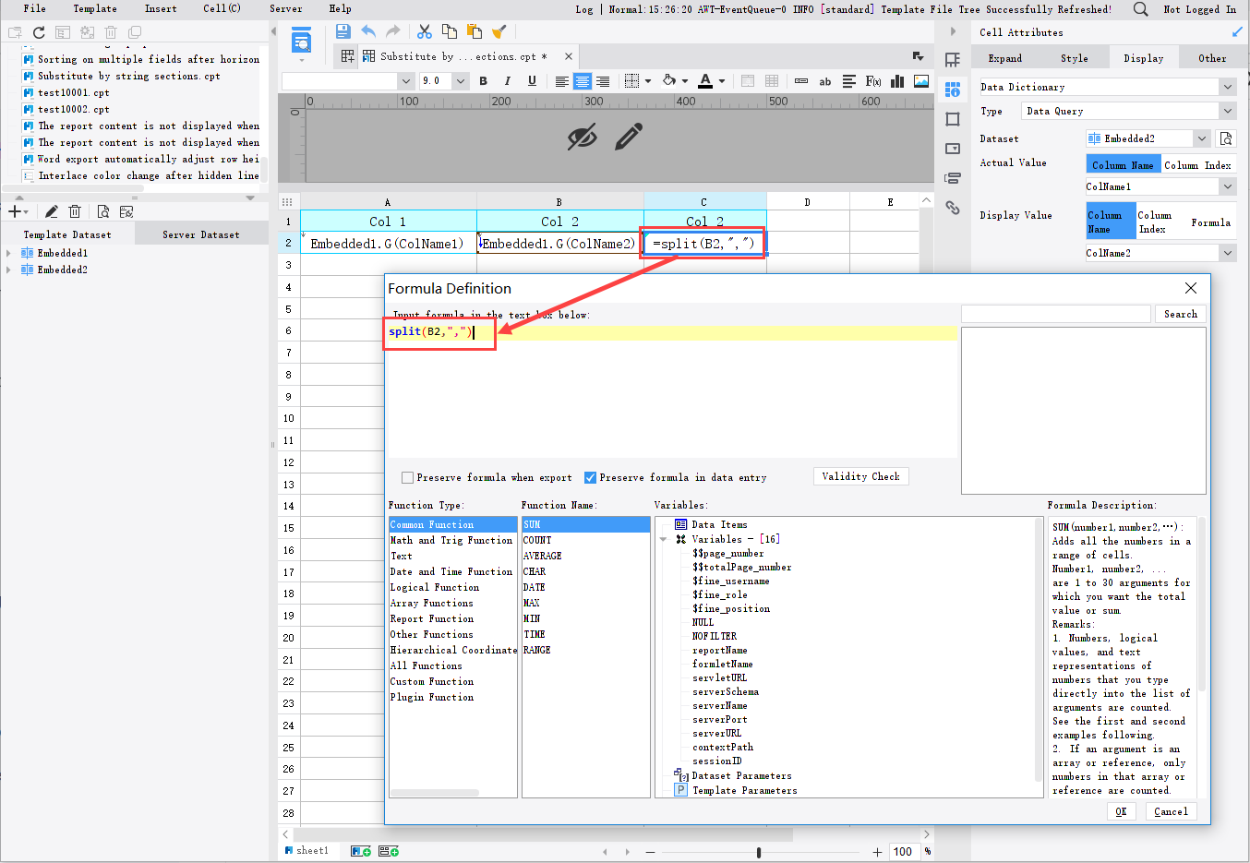Screen dimensions: 1250x863
Task: Click the Validity Check button
Action: pos(860,476)
